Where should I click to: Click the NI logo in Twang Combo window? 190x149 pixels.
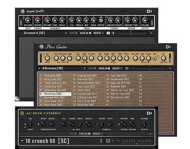tap(149, 11)
